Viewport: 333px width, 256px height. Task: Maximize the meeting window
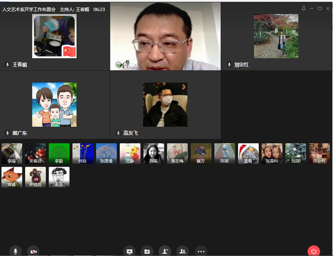coord(319,8)
